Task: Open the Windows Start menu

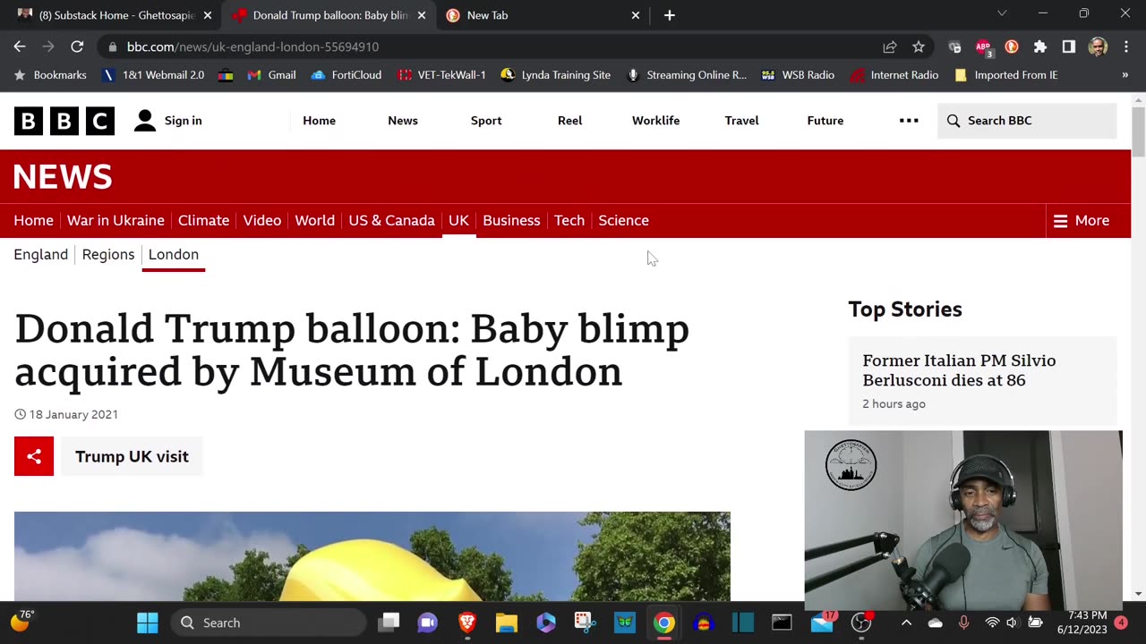Action: point(148,623)
